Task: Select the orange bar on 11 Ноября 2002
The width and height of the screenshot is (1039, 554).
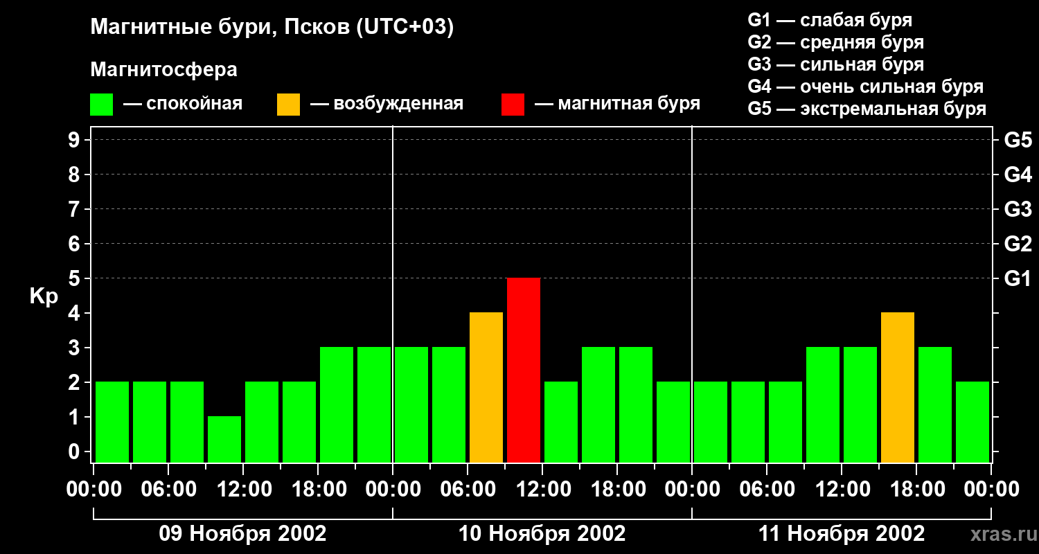Action: [898, 387]
